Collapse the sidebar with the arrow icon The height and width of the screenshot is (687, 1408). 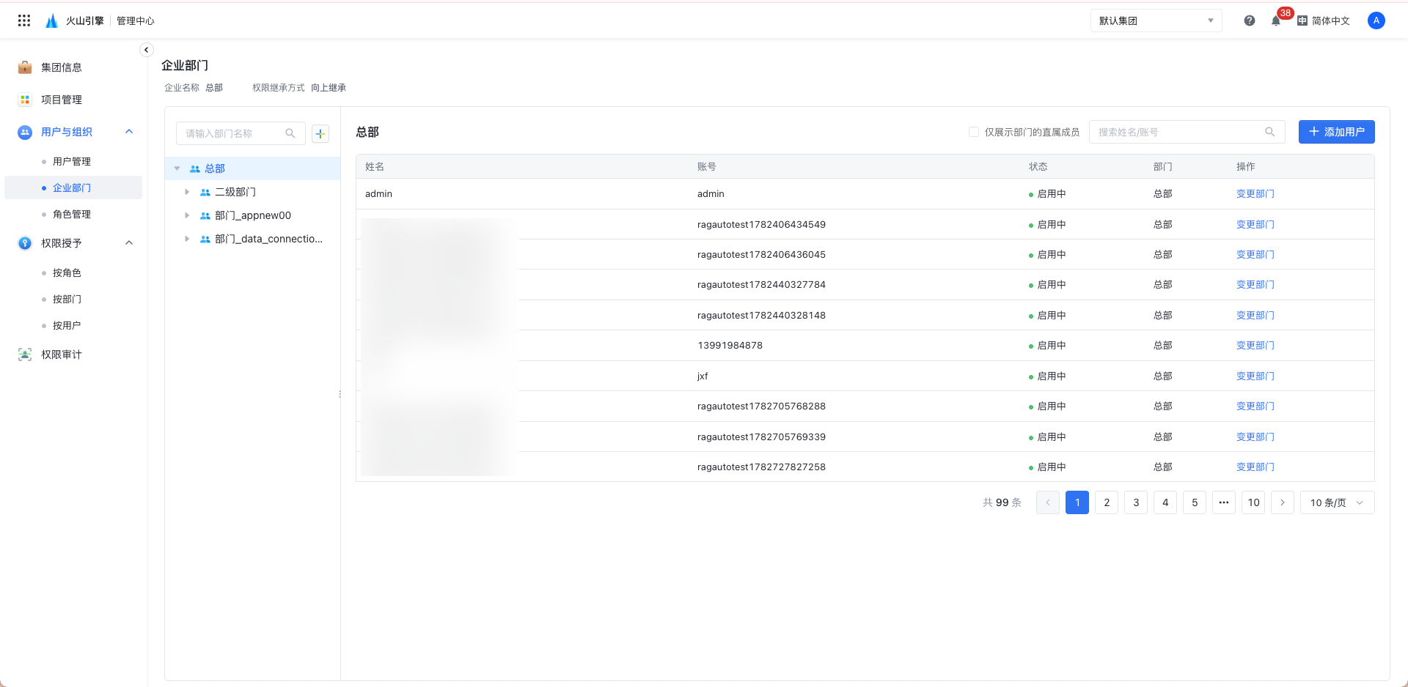click(147, 50)
